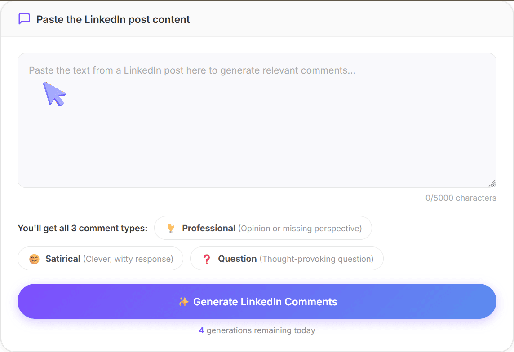
Task: Click the sparkles icon on the Generate button
Action: tap(183, 301)
